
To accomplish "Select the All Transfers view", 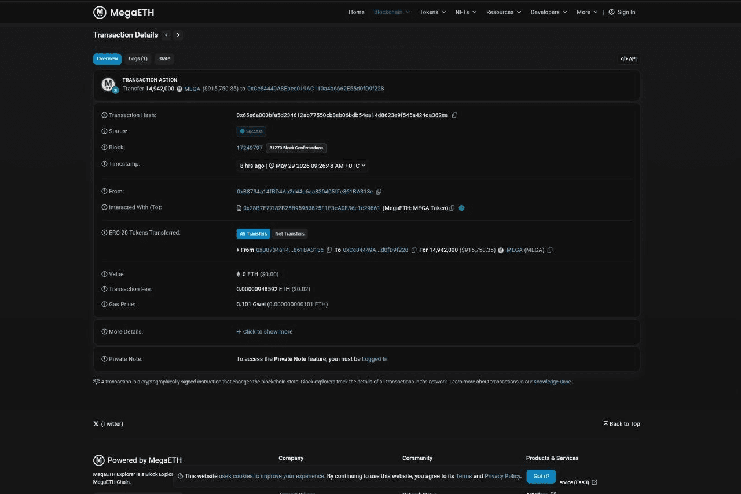I will [254, 234].
